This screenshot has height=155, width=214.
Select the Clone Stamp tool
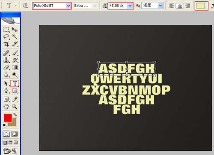6,60
